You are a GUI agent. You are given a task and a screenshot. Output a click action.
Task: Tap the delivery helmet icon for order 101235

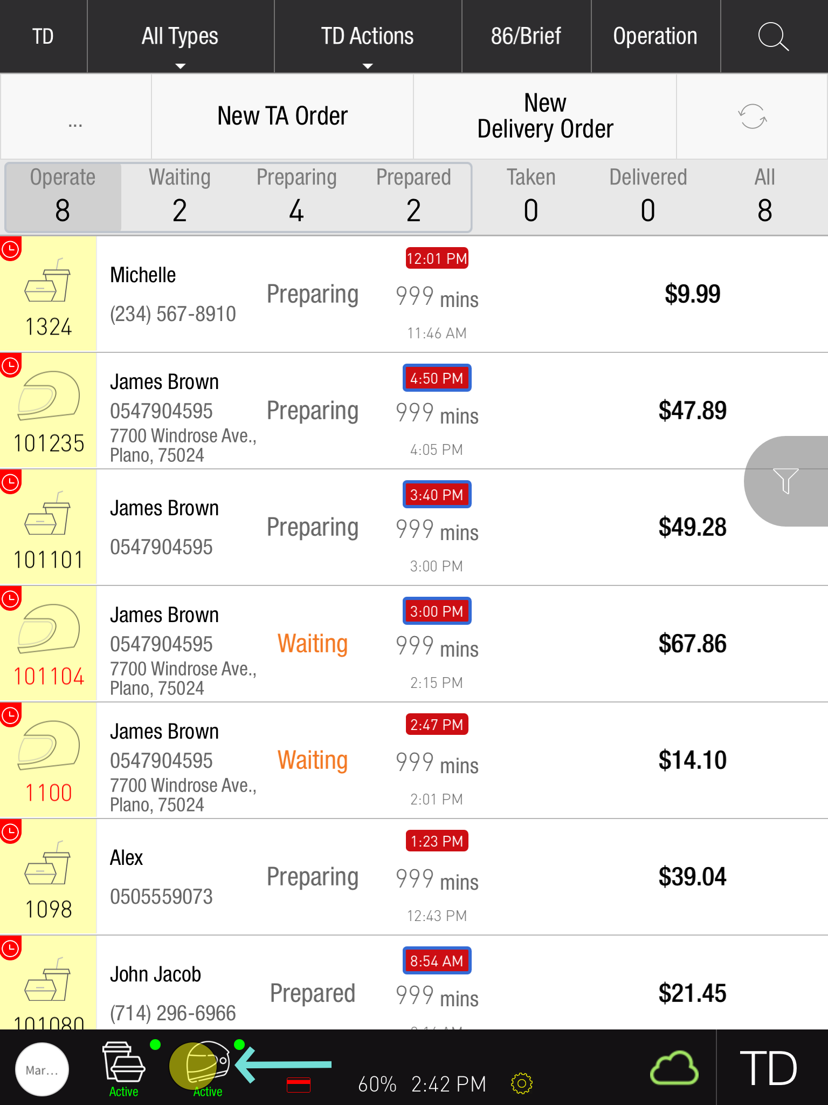(49, 397)
